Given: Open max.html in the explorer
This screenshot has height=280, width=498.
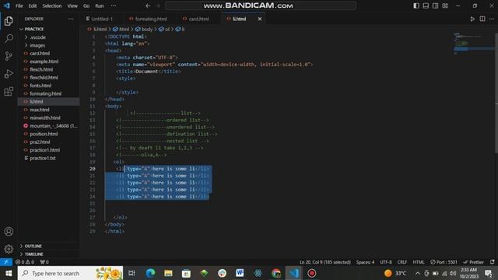Looking at the screenshot, I should (40, 110).
